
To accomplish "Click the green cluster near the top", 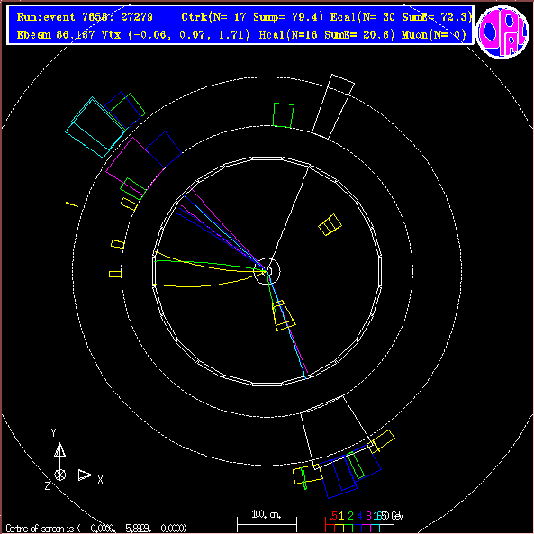I will click(284, 115).
